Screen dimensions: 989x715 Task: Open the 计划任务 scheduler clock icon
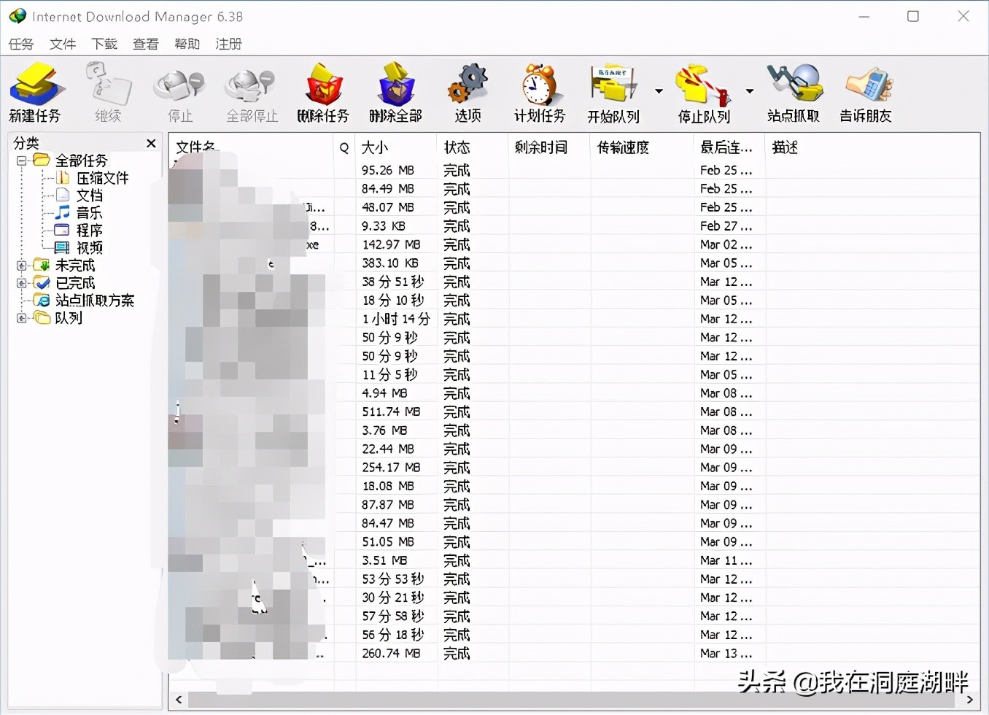tap(540, 93)
